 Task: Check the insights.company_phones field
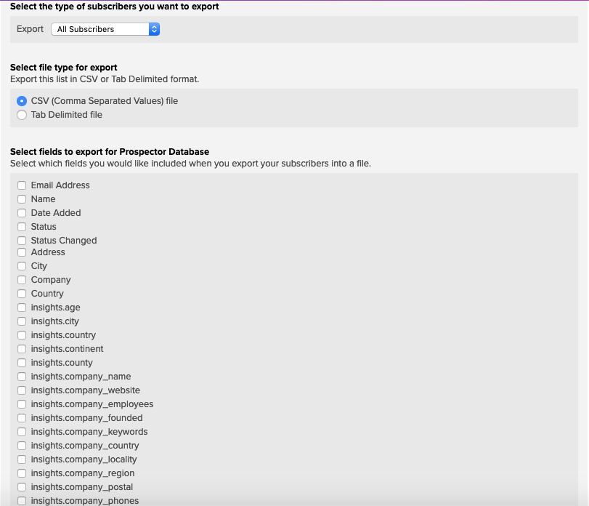[22, 501]
